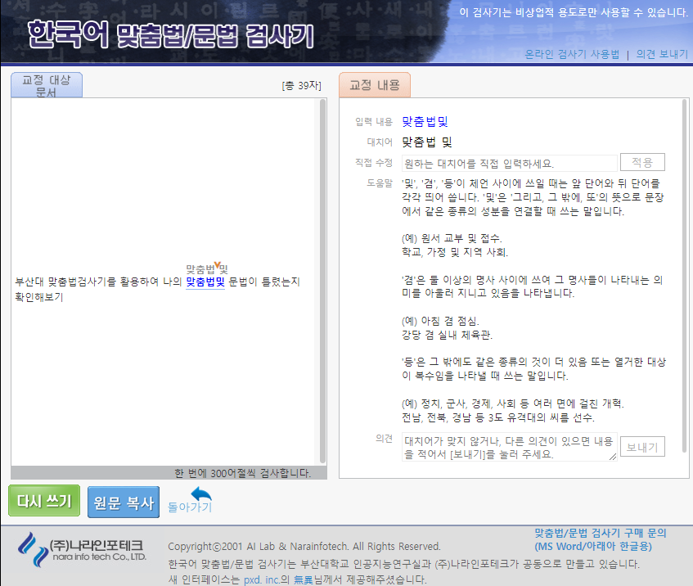Screen dimensions: 693x586
Task: Select the 교정 대상 문서 tab
Action: [47, 85]
